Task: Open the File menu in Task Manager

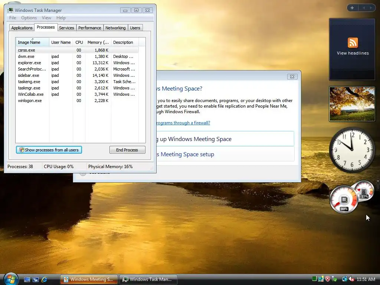Action: click(x=13, y=18)
